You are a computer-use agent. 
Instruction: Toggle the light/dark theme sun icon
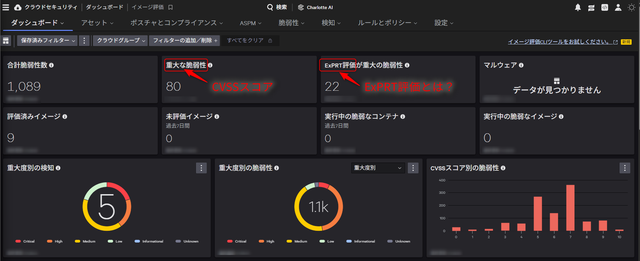632,7
